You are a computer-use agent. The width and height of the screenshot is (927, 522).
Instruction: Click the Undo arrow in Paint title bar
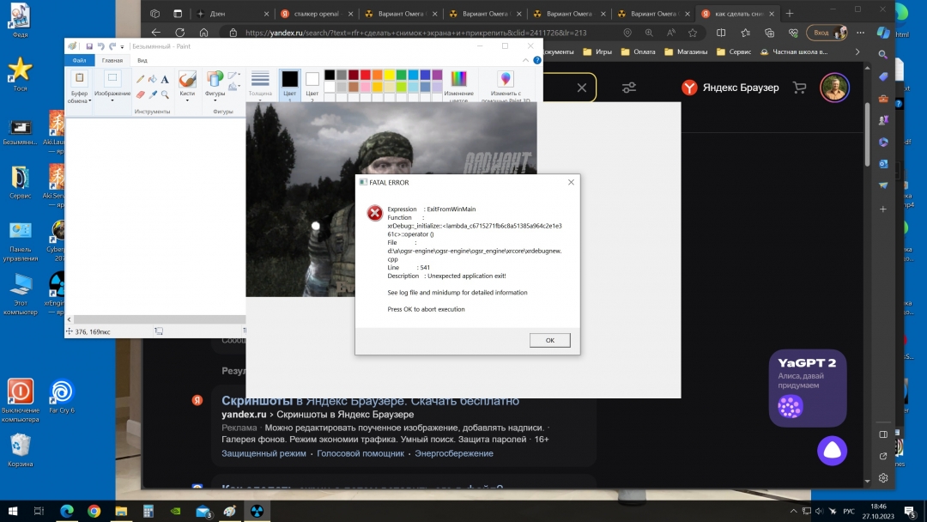[x=101, y=46]
